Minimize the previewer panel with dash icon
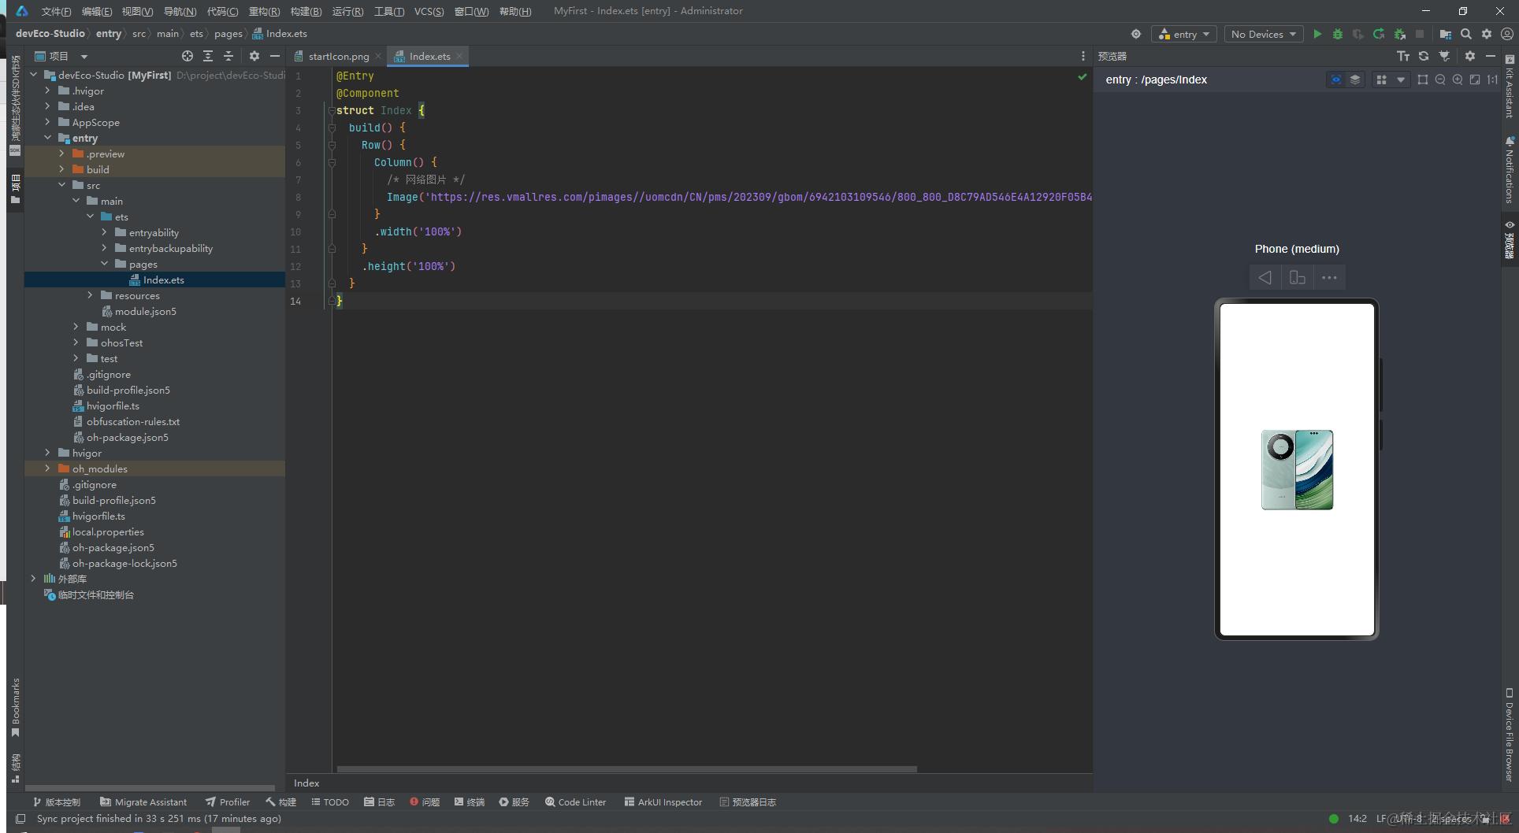Image resolution: width=1519 pixels, height=833 pixels. pyautogui.click(x=1490, y=56)
